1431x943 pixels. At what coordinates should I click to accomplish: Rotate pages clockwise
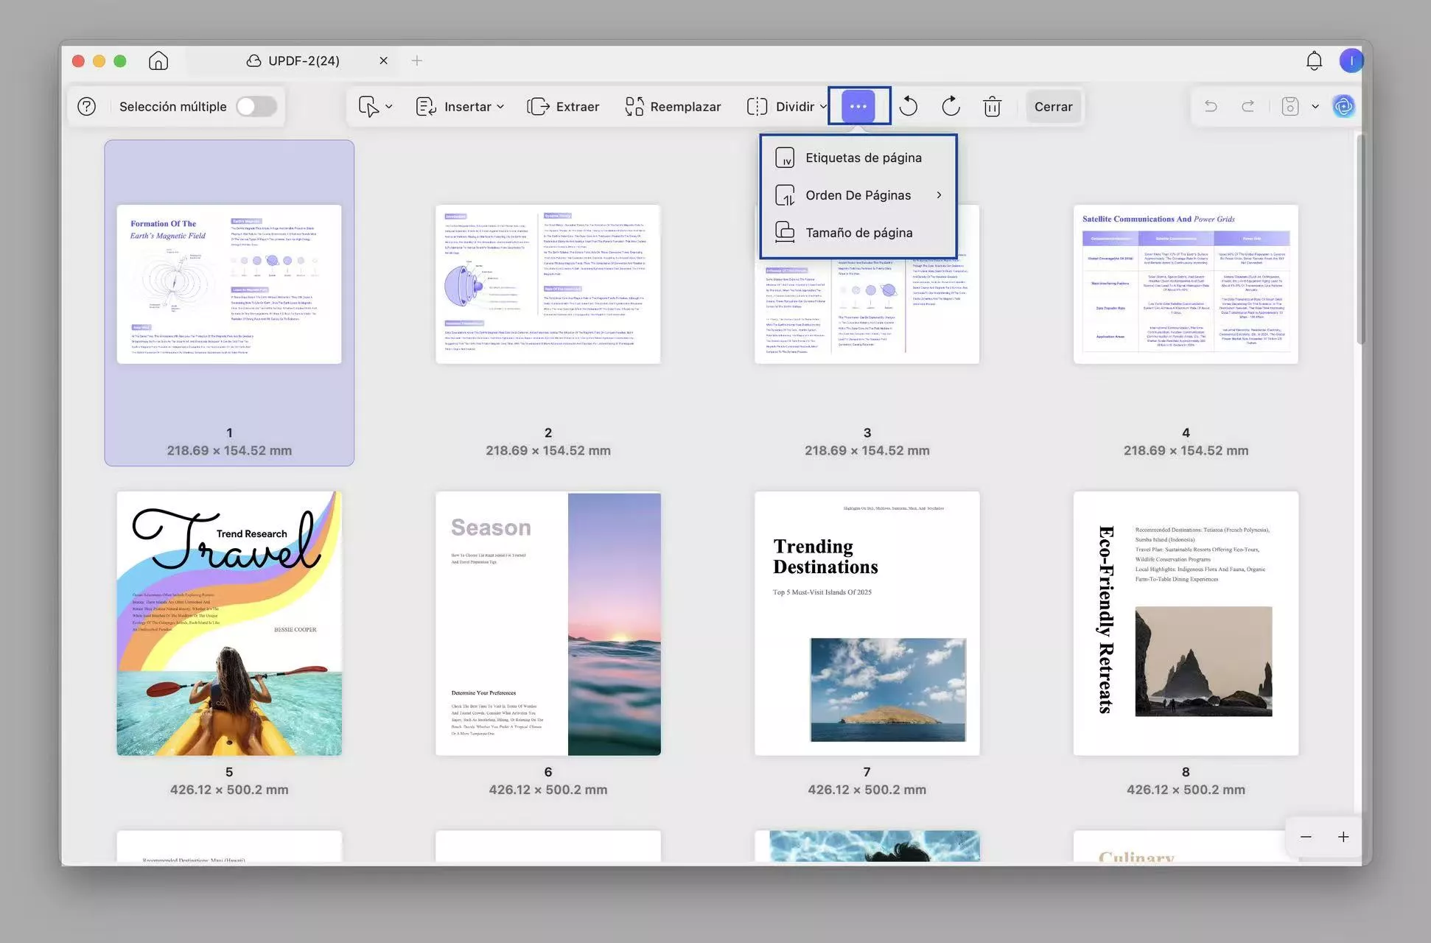[x=951, y=107]
